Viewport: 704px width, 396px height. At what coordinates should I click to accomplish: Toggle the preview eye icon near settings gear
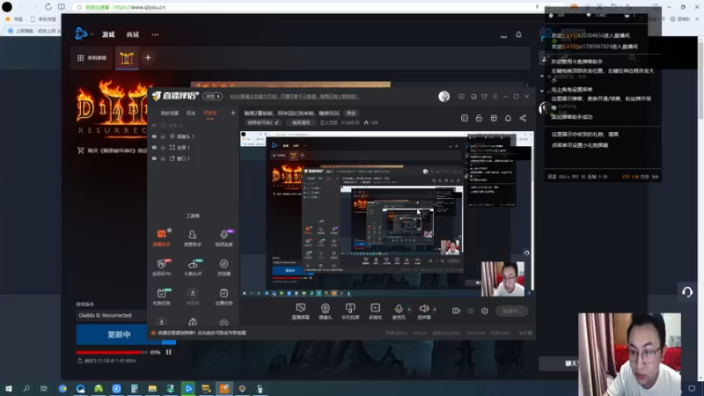471,311
